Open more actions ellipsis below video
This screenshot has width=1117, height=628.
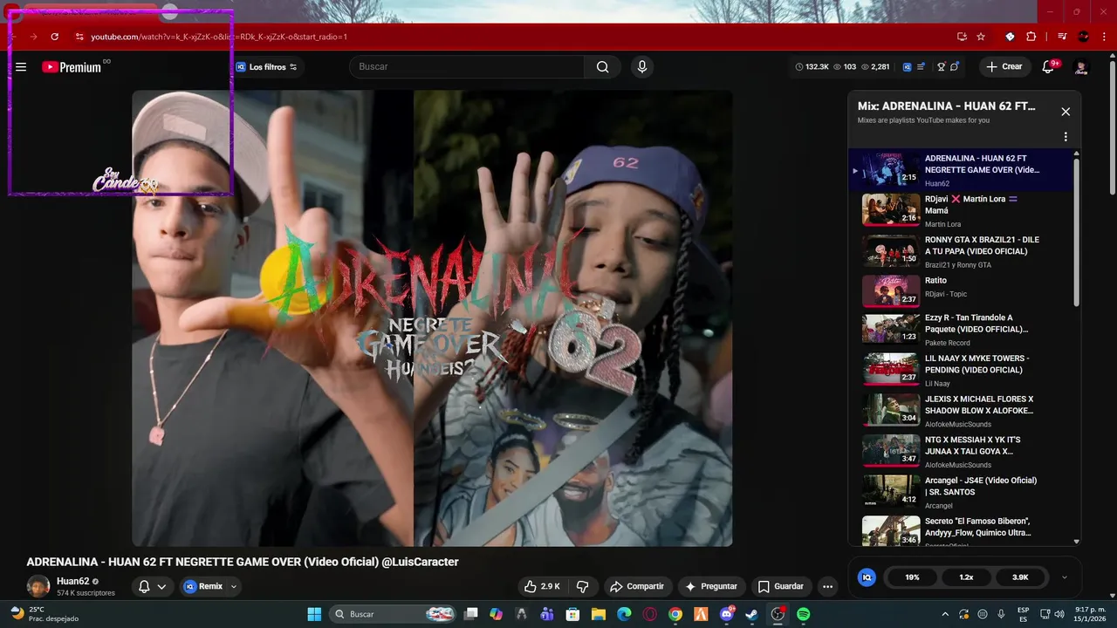pos(827,586)
